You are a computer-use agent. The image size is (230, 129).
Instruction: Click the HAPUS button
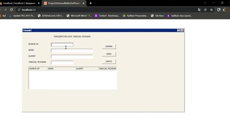click(109, 61)
